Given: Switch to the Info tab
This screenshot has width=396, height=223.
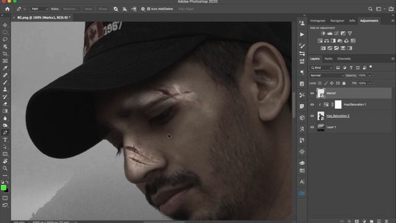Looking at the screenshot, I should tap(352, 20).
